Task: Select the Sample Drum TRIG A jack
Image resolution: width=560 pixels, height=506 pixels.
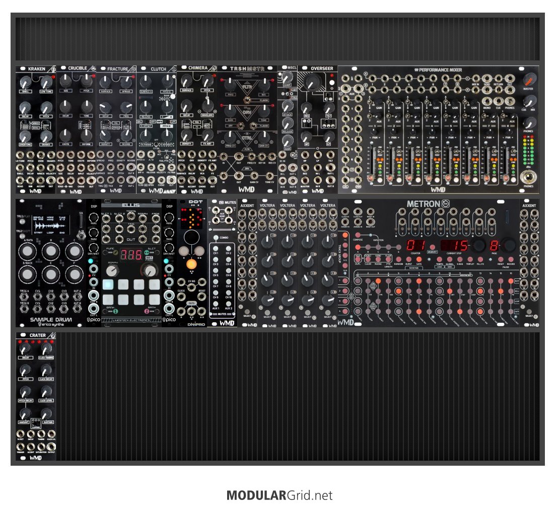Action: click(25, 297)
